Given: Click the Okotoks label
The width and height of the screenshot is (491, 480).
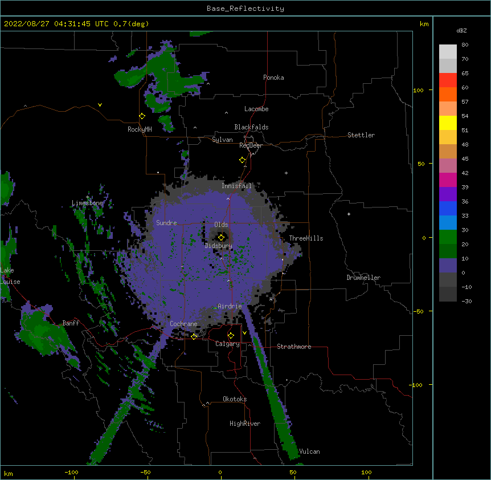Looking at the screenshot, I should [235, 399].
